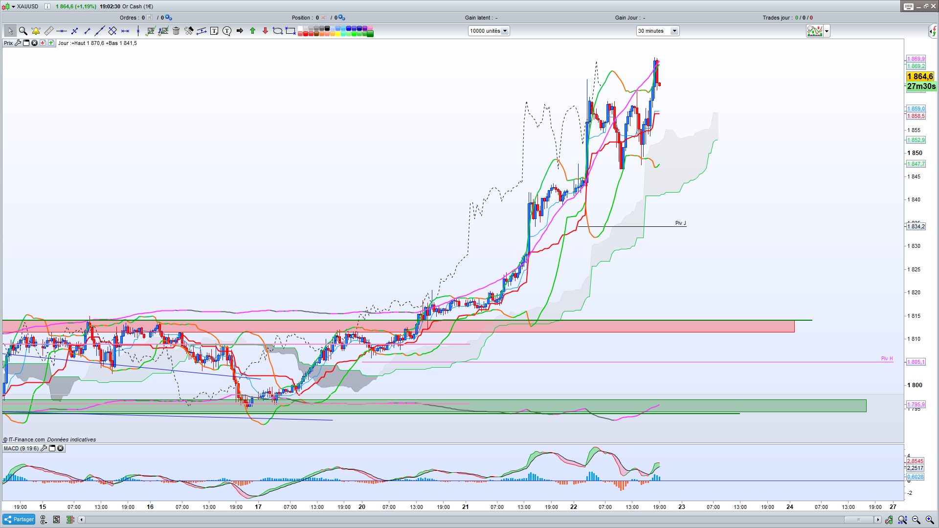Click the MACD (9 19 6) label
The height and width of the screenshot is (528, 939).
click(21, 448)
